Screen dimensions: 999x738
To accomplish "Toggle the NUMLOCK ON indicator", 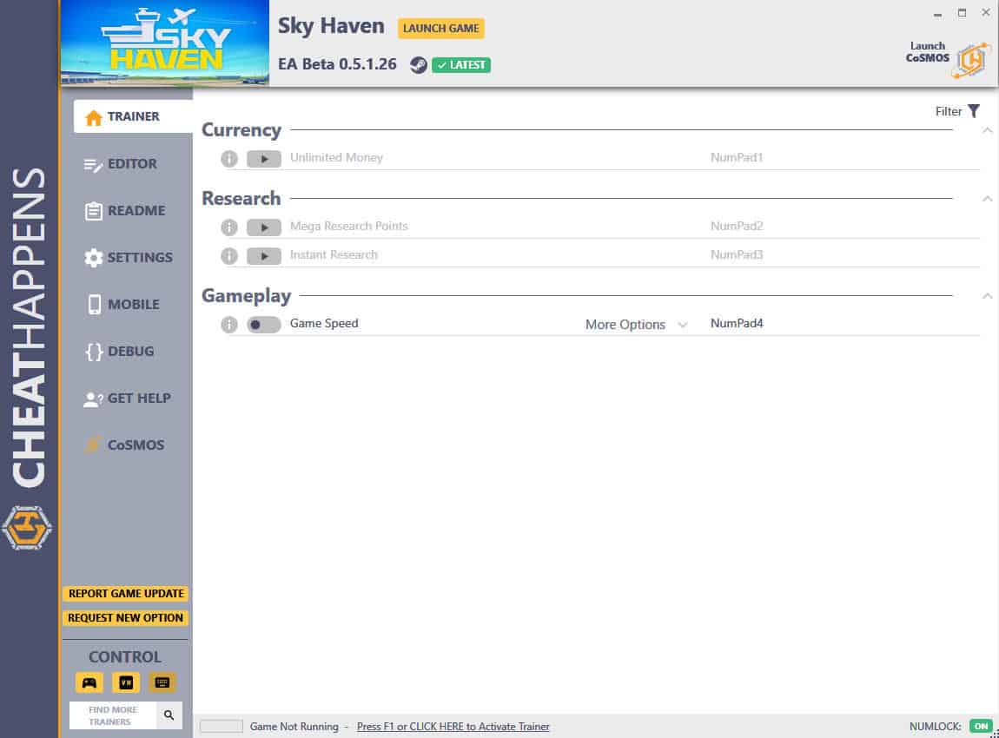I will pos(981,726).
